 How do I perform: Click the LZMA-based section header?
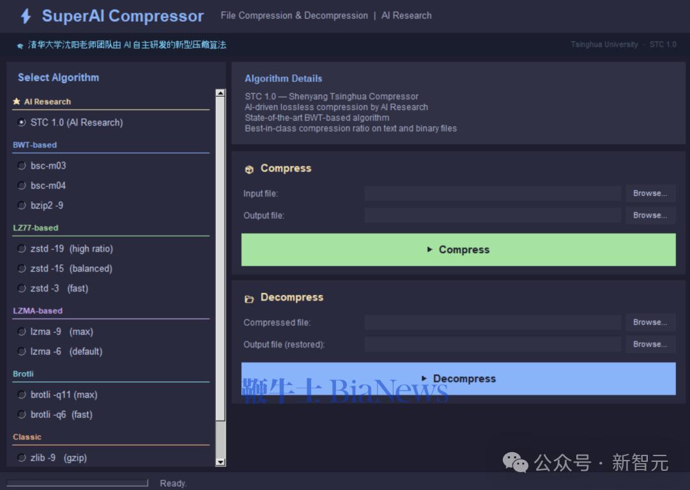pos(38,311)
